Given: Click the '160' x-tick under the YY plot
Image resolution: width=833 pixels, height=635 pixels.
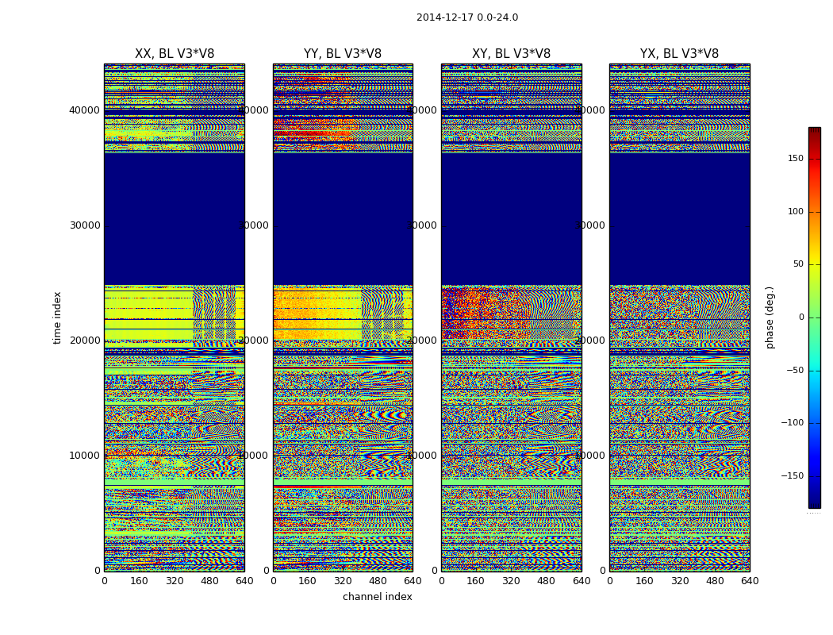Looking at the screenshot, I should [x=308, y=581].
